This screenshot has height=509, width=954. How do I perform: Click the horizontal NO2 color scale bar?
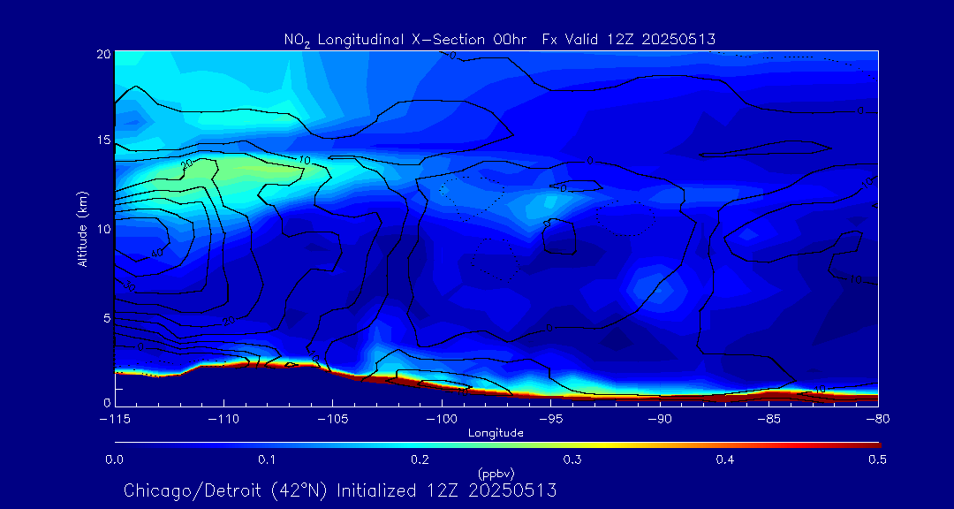coord(497,445)
